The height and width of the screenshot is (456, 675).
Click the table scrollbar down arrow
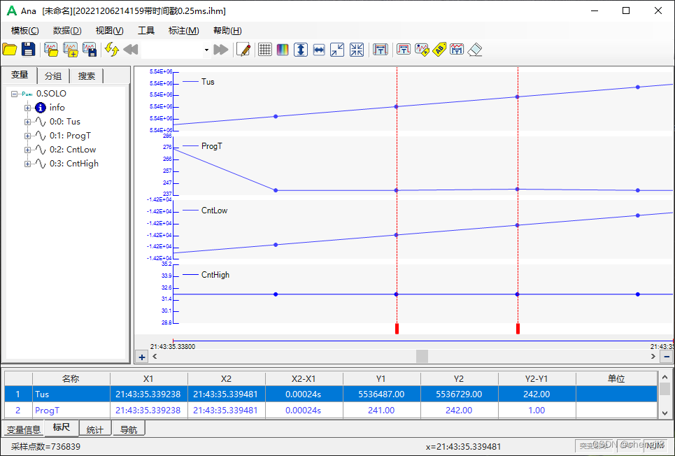coord(665,413)
